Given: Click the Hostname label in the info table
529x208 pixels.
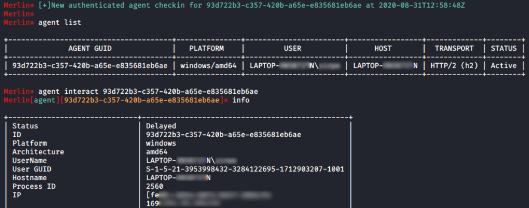Looking at the screenshot, I should pos(29,178).
